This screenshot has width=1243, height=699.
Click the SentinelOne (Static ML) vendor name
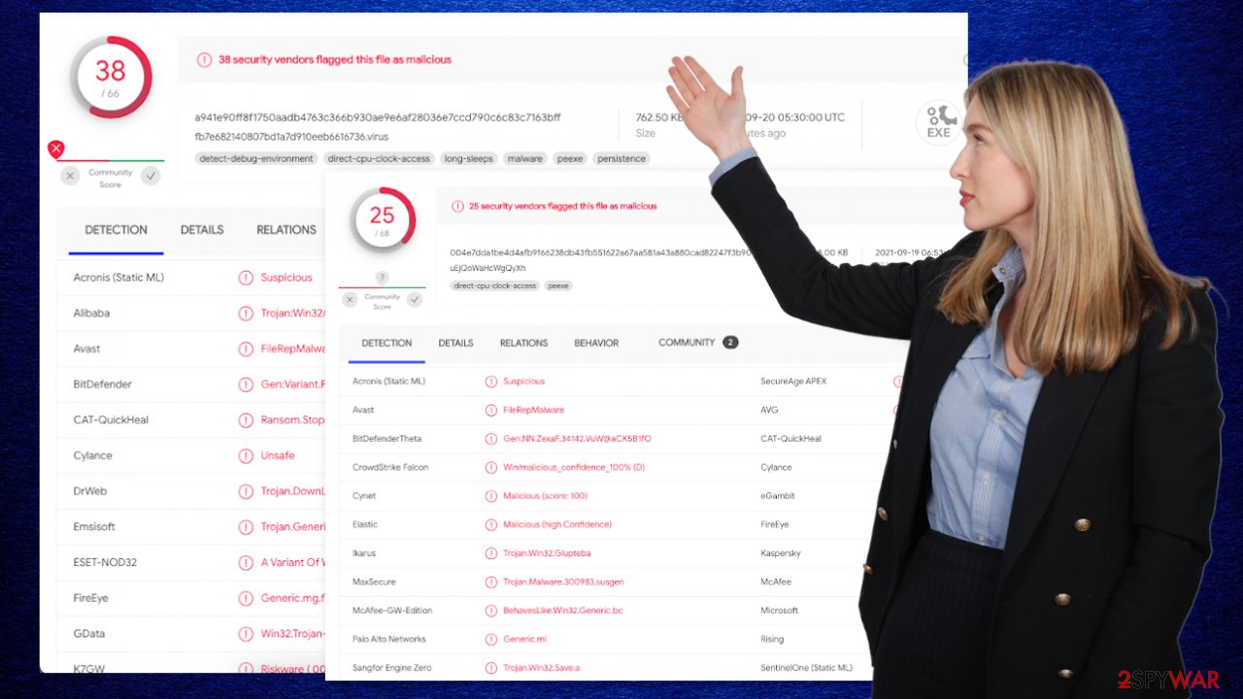pos(806,668)
